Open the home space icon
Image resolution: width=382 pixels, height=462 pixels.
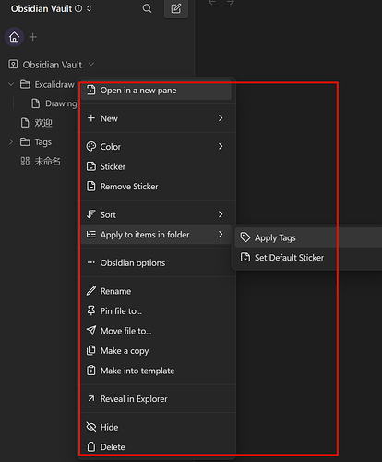point(14,37)
